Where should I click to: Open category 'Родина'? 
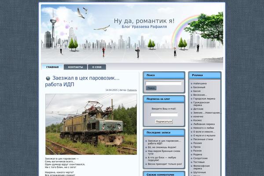tap(198, 154)
